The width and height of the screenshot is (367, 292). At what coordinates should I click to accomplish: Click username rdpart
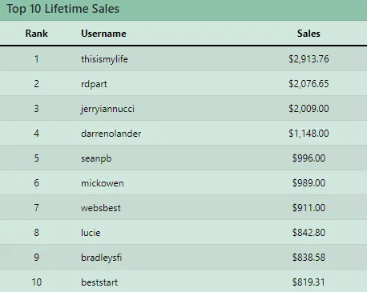click(x=94, y=84)
